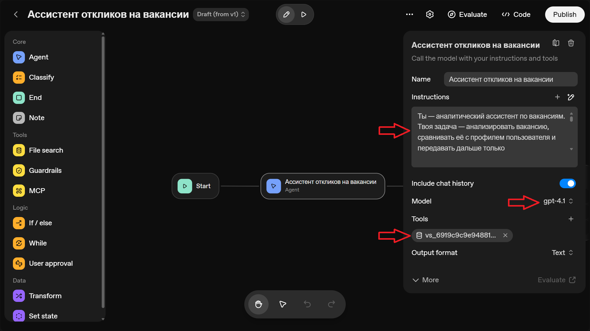Click the back arrow icon
Image resolution: width=590 pixels, height=331 pixels.
(x=16, y=14)
